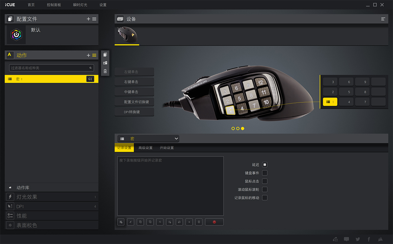This screenshot has height=244, width=393.
Task: Click the pencil edit icon below the macro list
Action: pos(131,222)
